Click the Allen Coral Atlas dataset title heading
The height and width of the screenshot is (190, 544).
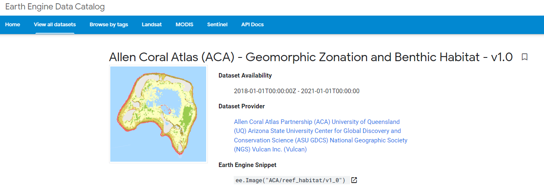point(311,57)
